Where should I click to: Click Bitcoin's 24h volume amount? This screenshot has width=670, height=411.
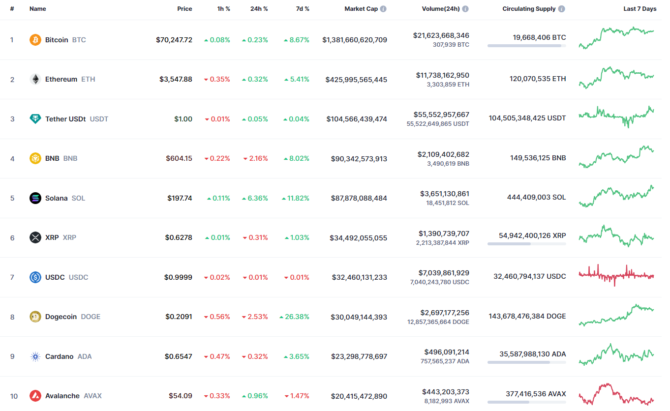tap(441, 35)
